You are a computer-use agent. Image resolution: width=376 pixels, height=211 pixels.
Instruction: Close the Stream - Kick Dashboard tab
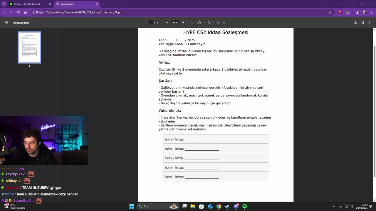50,4
